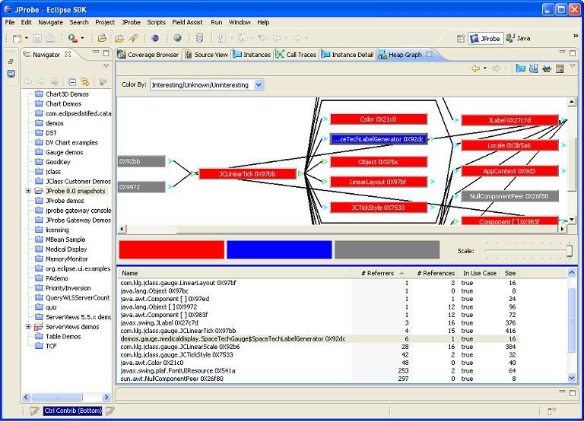Image resolution: width=584 pixels, height=422 pixels.
Task: Switch to the Coverage Browser tab
Action: (148, 55)
